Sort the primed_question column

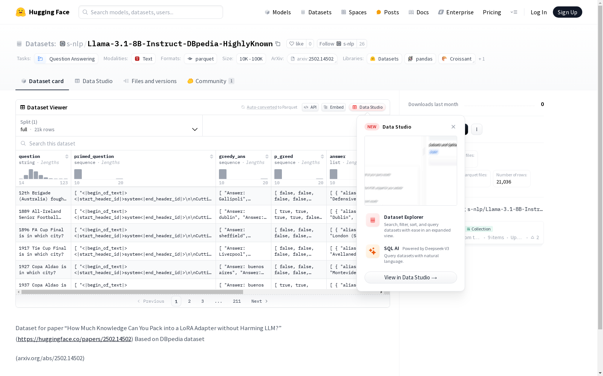point(211,156)
